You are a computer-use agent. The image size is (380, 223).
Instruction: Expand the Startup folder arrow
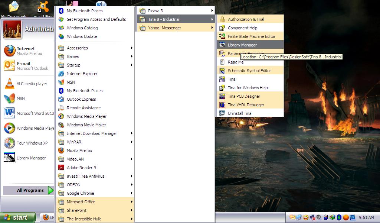point(132,65)
